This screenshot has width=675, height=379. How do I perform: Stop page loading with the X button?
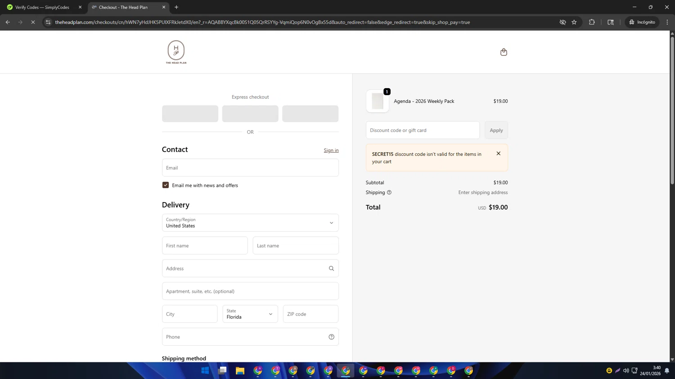click(33, 22)
